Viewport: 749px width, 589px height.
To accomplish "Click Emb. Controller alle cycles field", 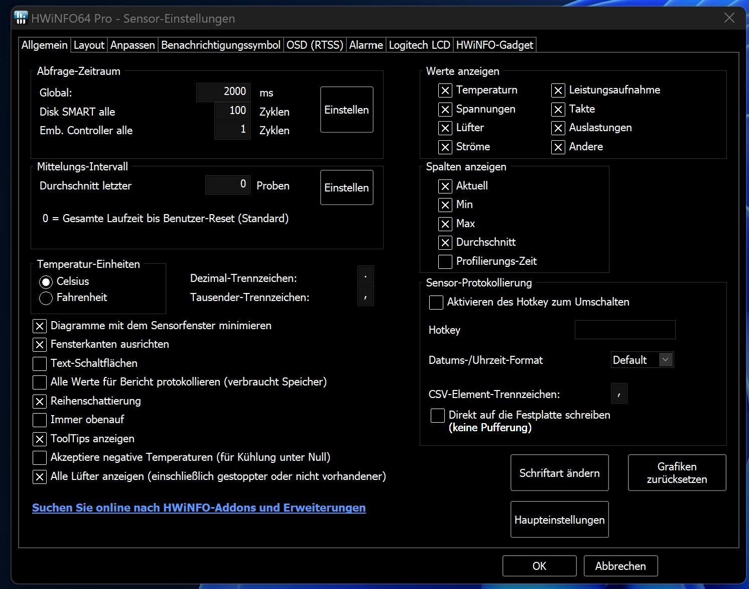I will tap(232, 130).
